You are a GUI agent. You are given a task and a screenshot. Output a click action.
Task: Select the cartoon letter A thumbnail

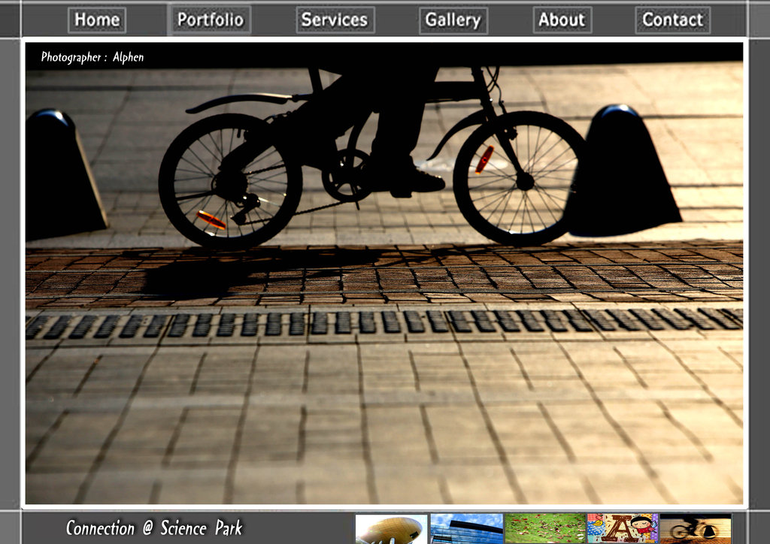[622, 529]
